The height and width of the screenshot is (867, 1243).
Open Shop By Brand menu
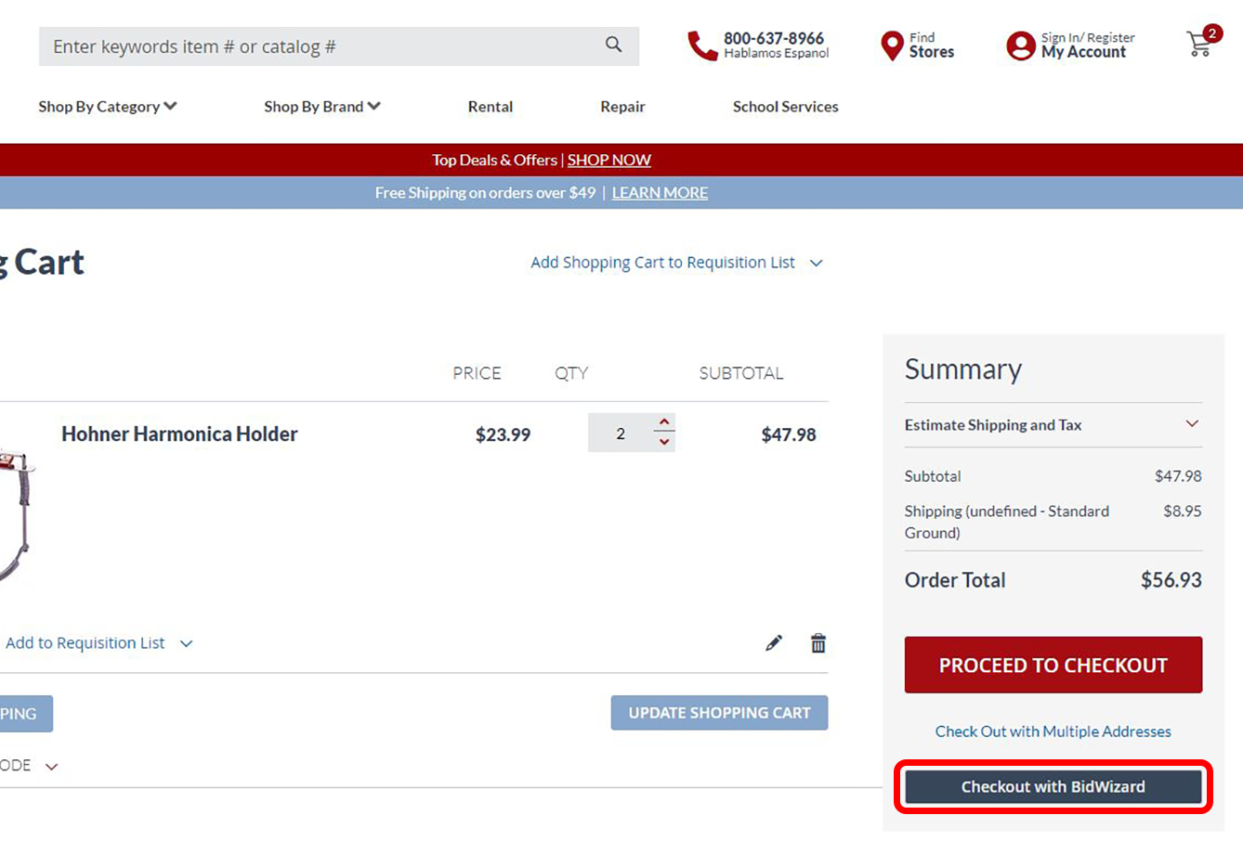[x=321, y=107]
